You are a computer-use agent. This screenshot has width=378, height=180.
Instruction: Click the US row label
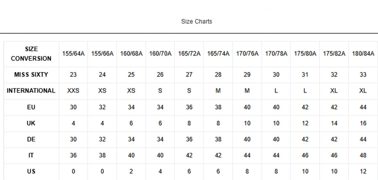click(x=31, y=172)
